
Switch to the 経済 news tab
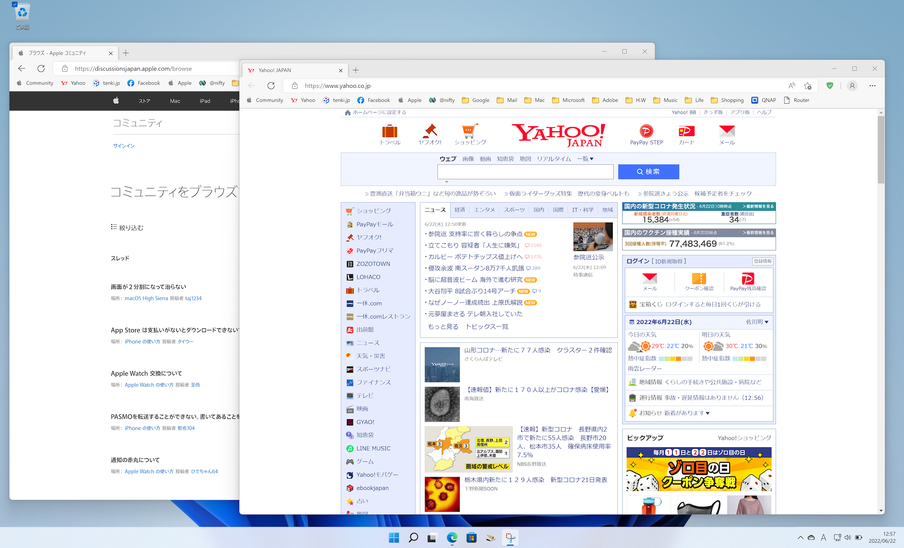(x=459, y=210)
